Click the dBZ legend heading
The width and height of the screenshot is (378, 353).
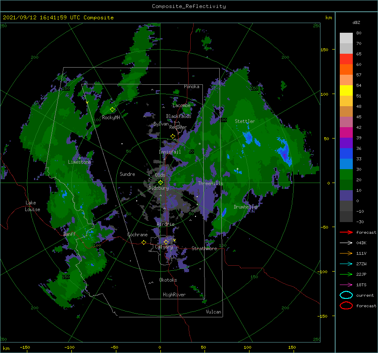(356, 22)
